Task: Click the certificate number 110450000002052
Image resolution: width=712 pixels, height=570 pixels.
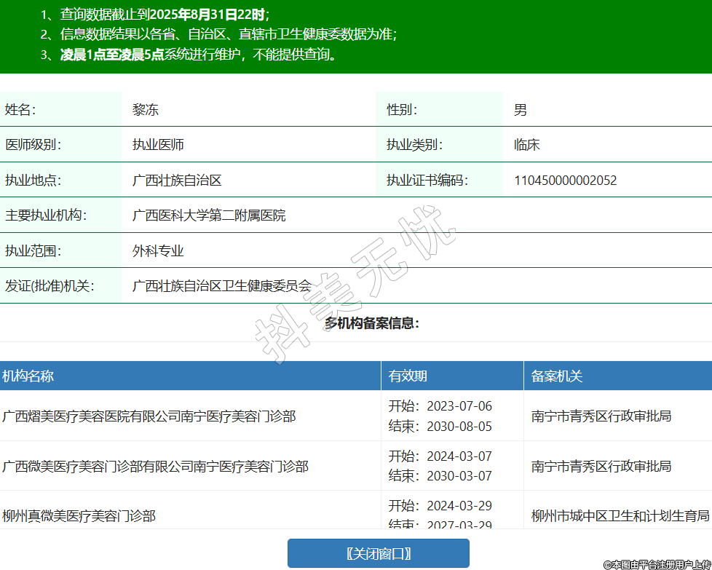Action: tap(565, 181)
